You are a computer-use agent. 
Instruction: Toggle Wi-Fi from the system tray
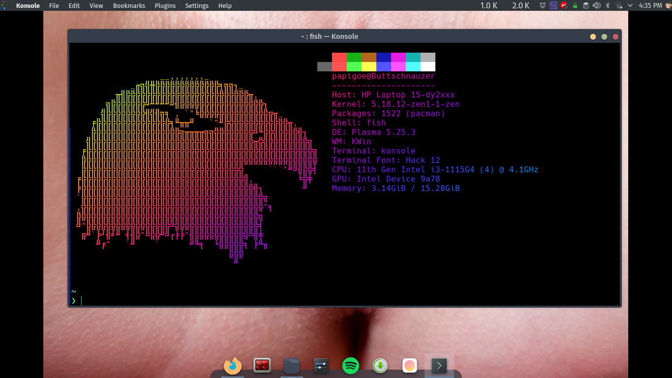click(x=618, y=5)
